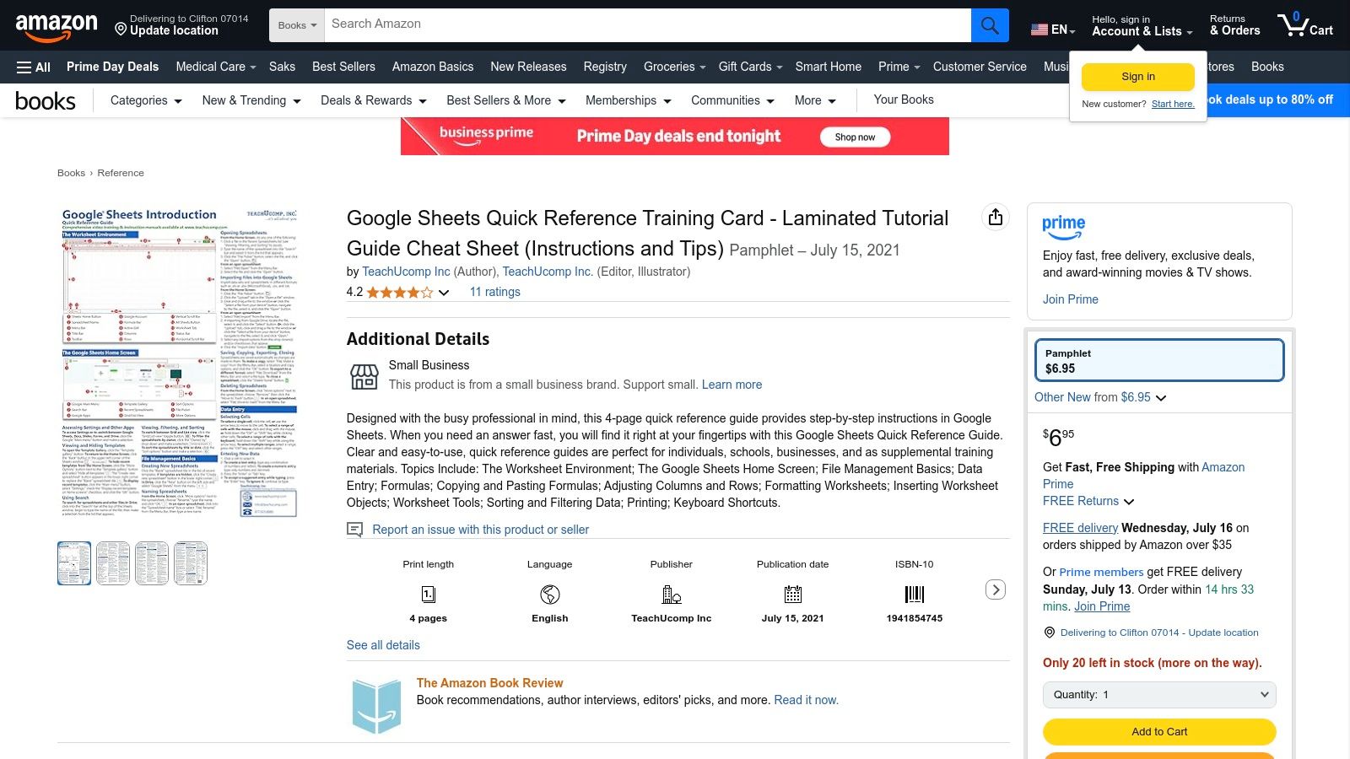Click the US flag language selector
The width and height of the screenshot is (1350, 759).
[1052, 30]
